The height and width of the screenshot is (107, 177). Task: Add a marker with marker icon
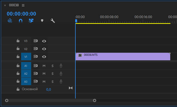[42, 21]
